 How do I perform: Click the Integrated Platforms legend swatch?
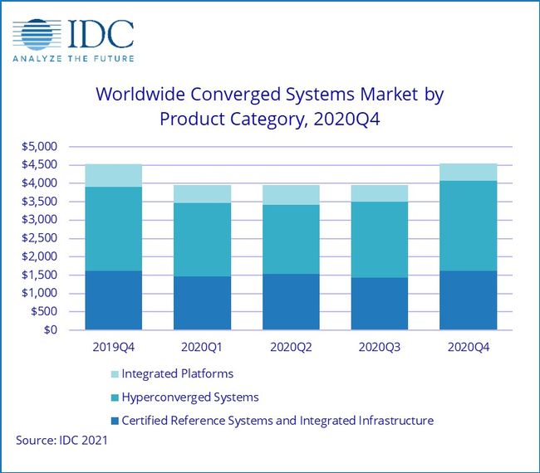pyautogui.click(x=115, y=374)
